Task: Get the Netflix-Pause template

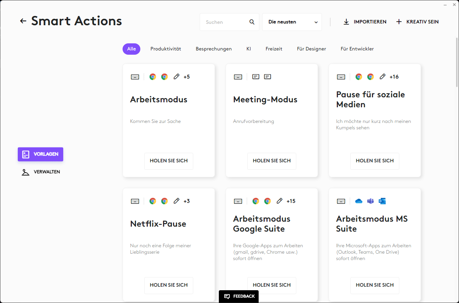Action: tap(169, 285)
